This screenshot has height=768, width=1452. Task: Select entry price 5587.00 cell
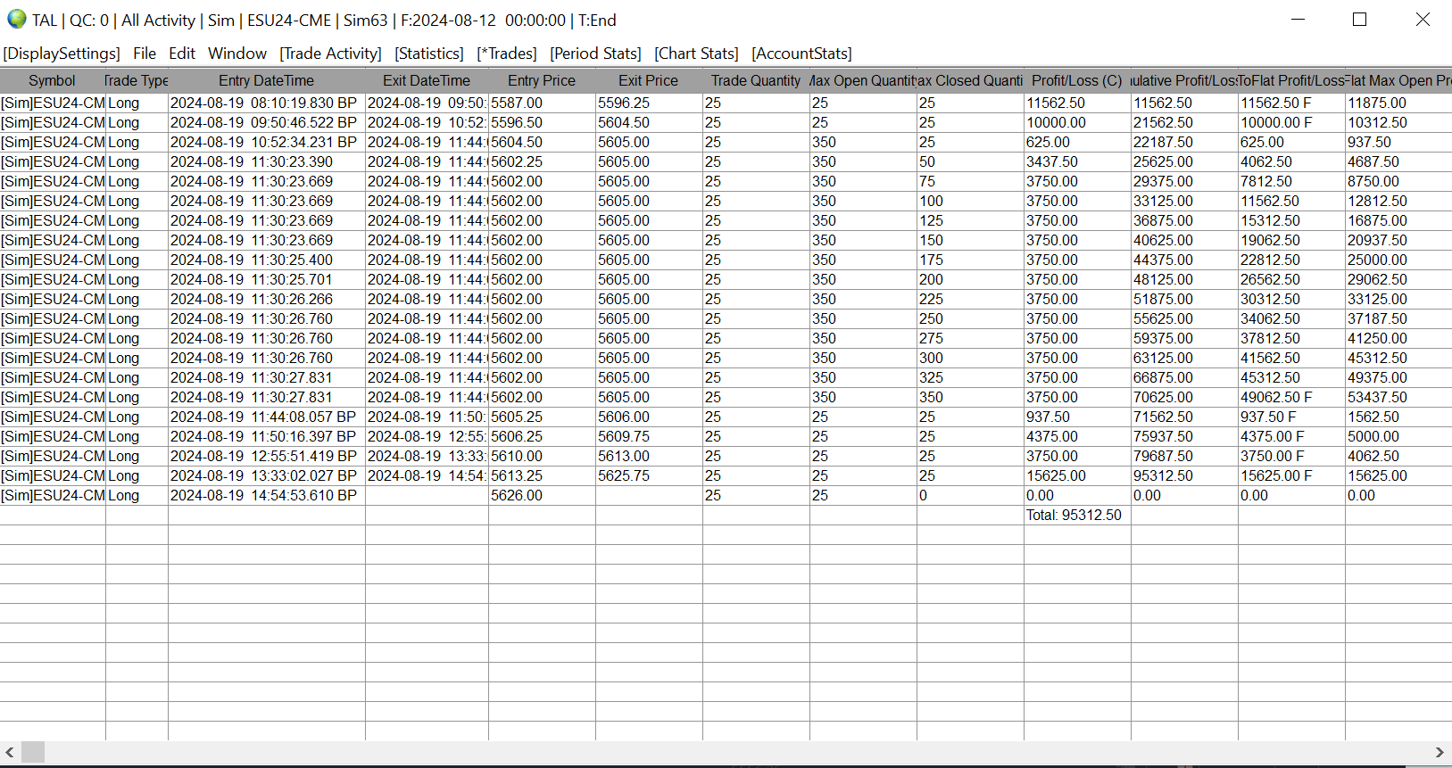(x=542, y=103)
